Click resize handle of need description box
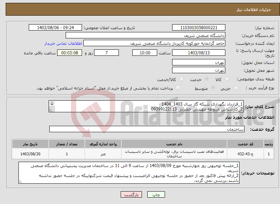Viewport: 280px width, 204px height. point(51,110)
